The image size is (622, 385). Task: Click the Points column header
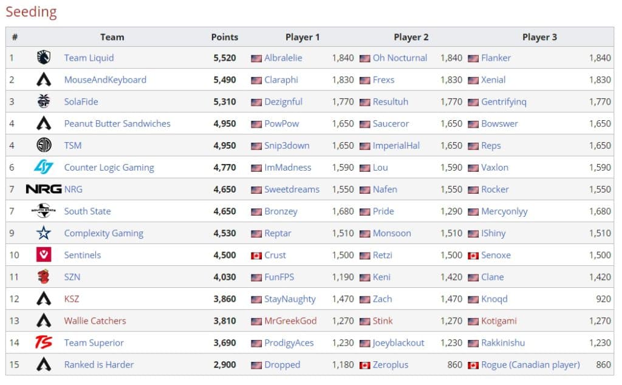[224, 37]
